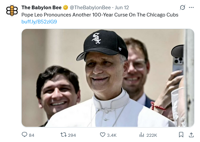The height and width of the screenshot is (142, 200).
Task: Open the Jun 12 timestamp link
Action: point(122,7)
